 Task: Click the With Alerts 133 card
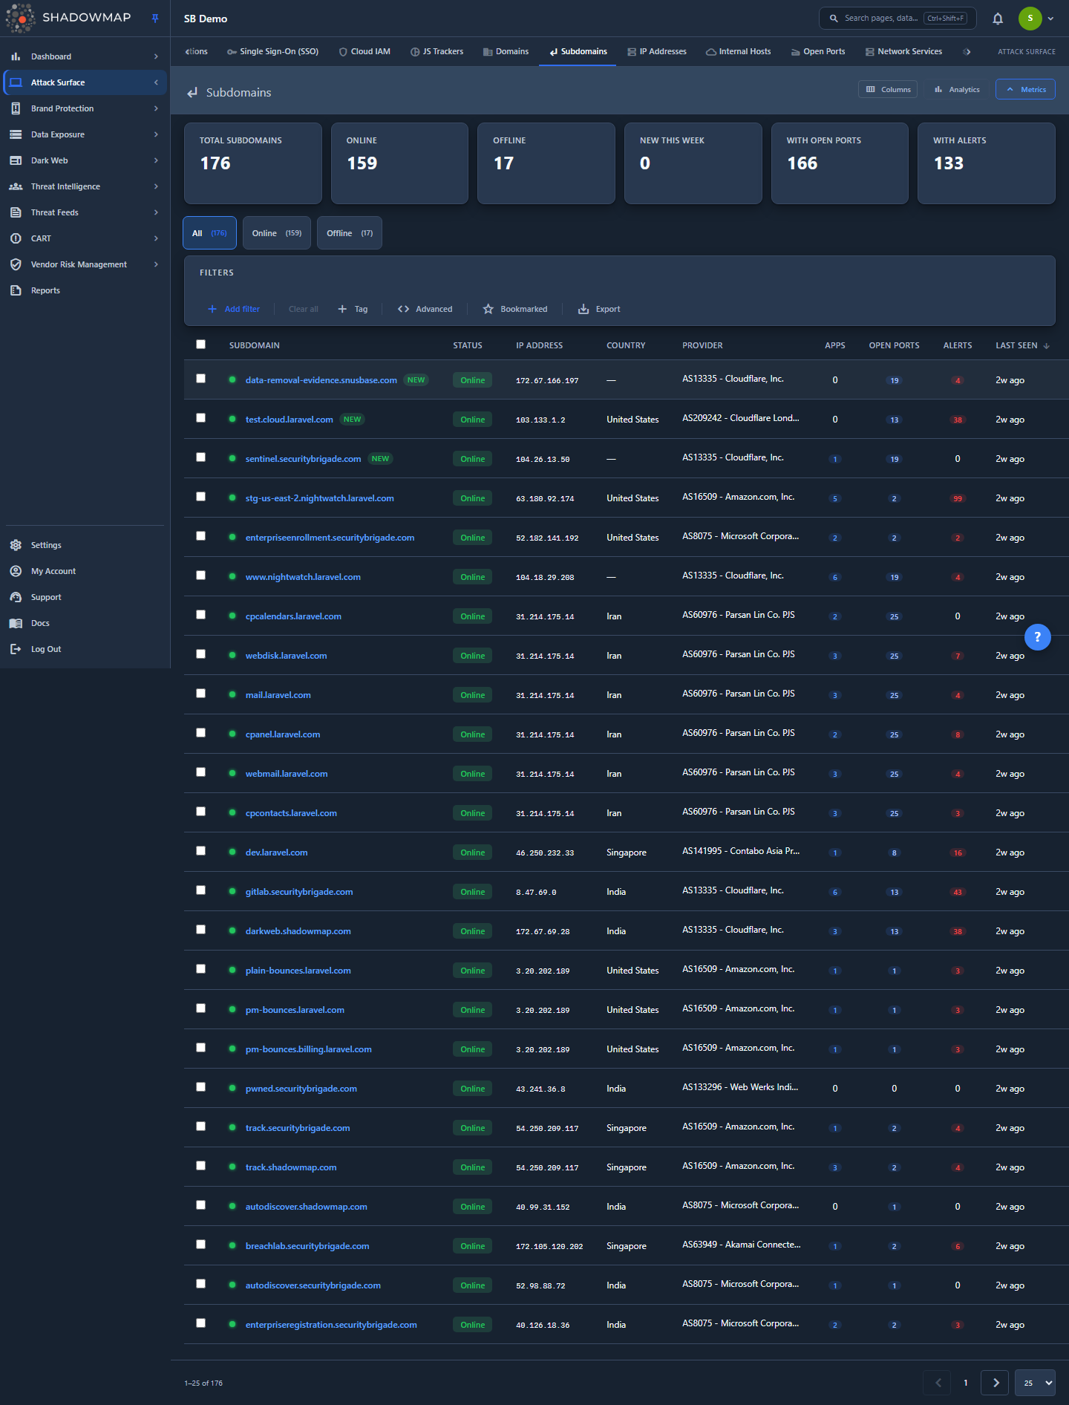(987, 163)
